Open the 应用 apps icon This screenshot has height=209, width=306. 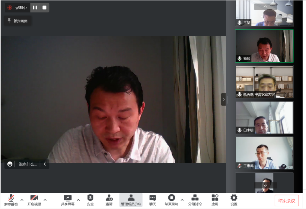[215, 198]
